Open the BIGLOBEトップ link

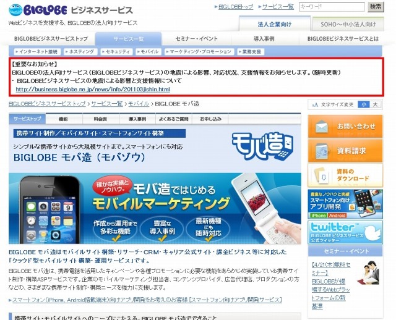point(235,7)
